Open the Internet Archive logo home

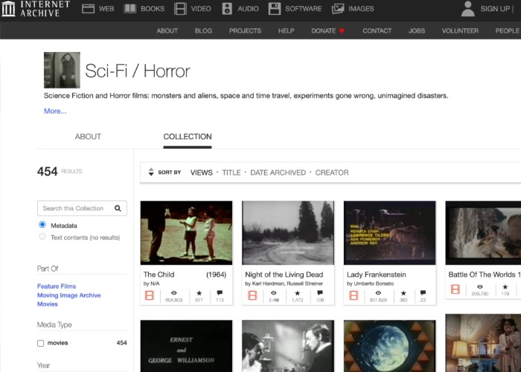36,9
